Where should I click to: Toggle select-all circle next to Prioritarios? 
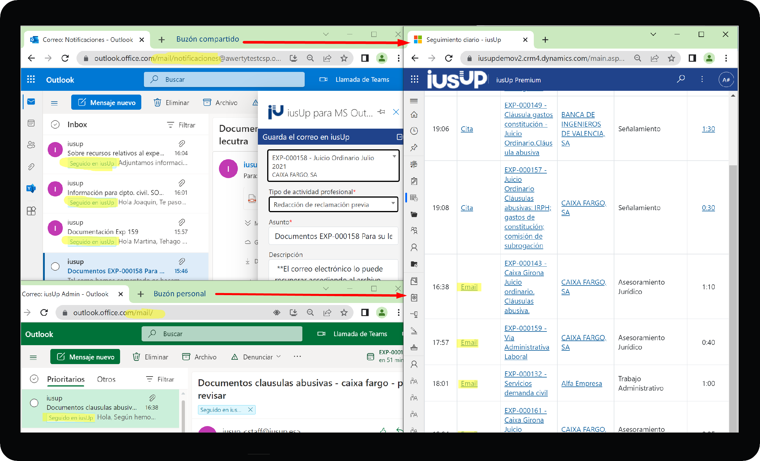click(x=34, y=379)
